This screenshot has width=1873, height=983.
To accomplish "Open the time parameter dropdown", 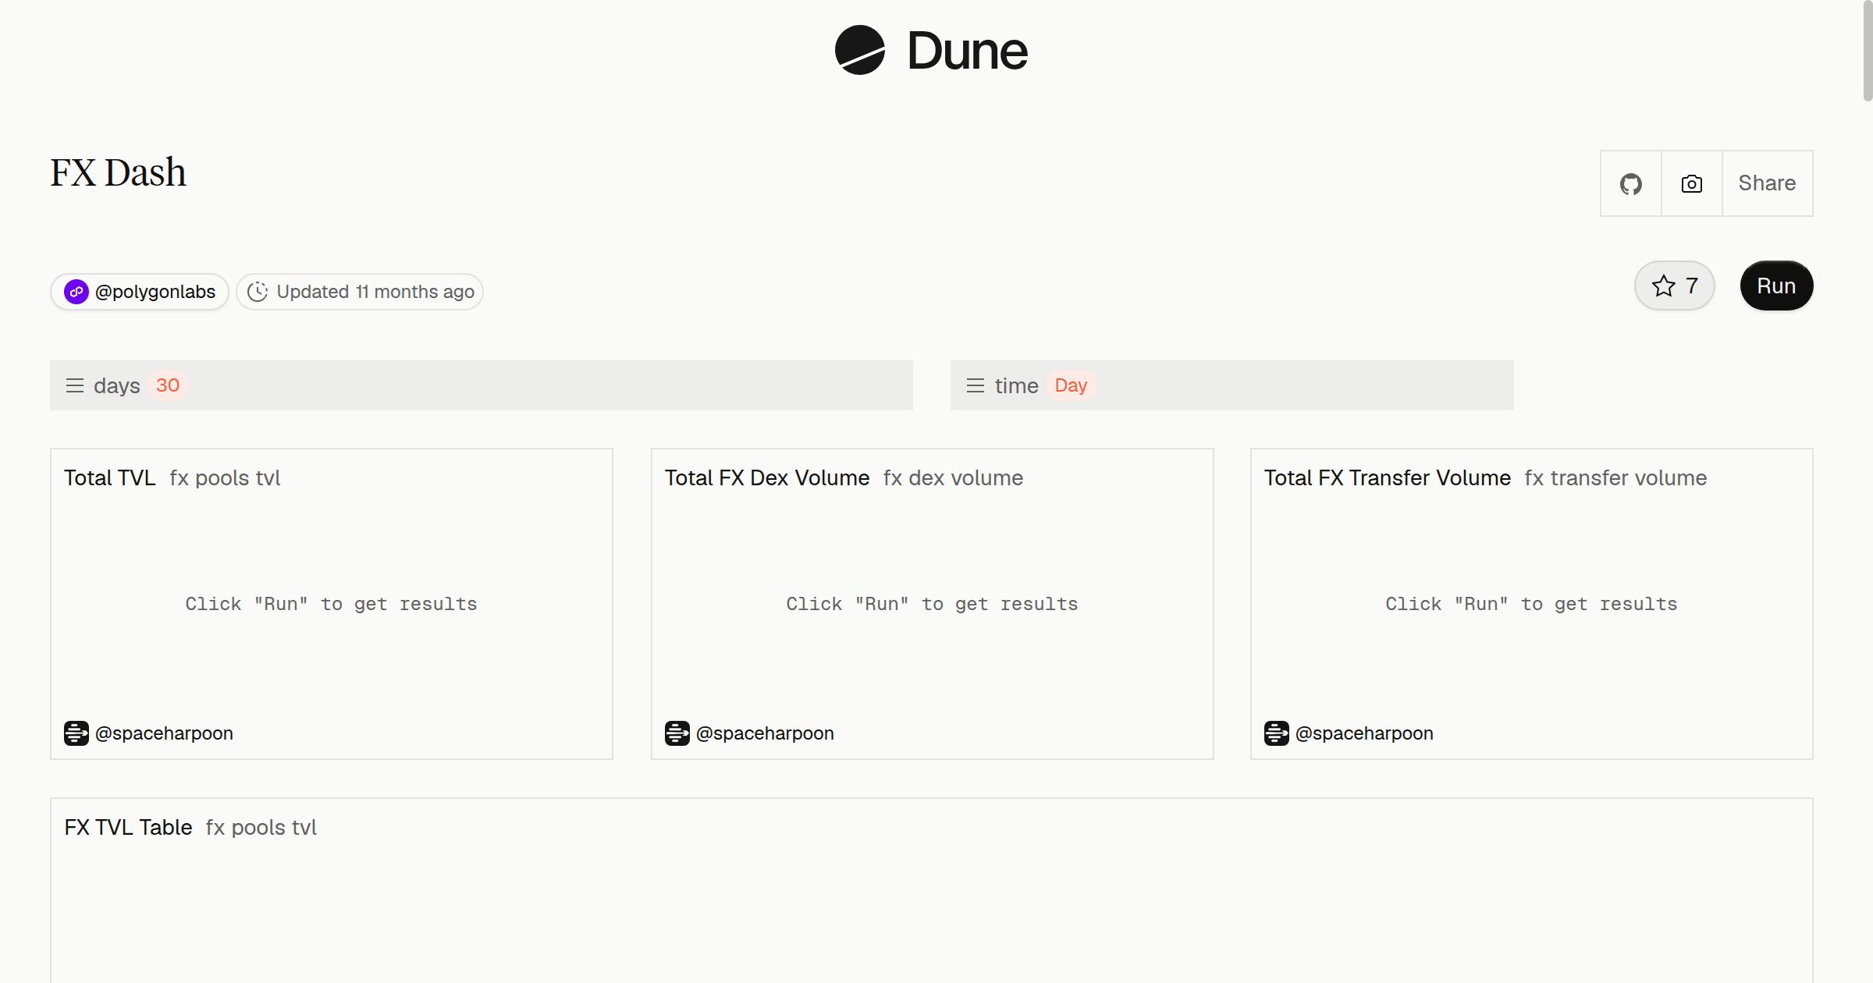I will [1232, 385].
